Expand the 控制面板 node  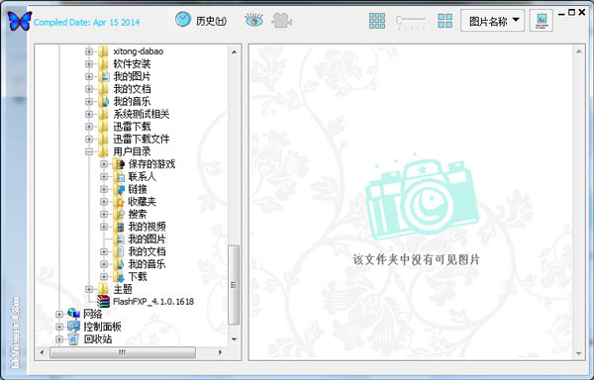point(59,327)
